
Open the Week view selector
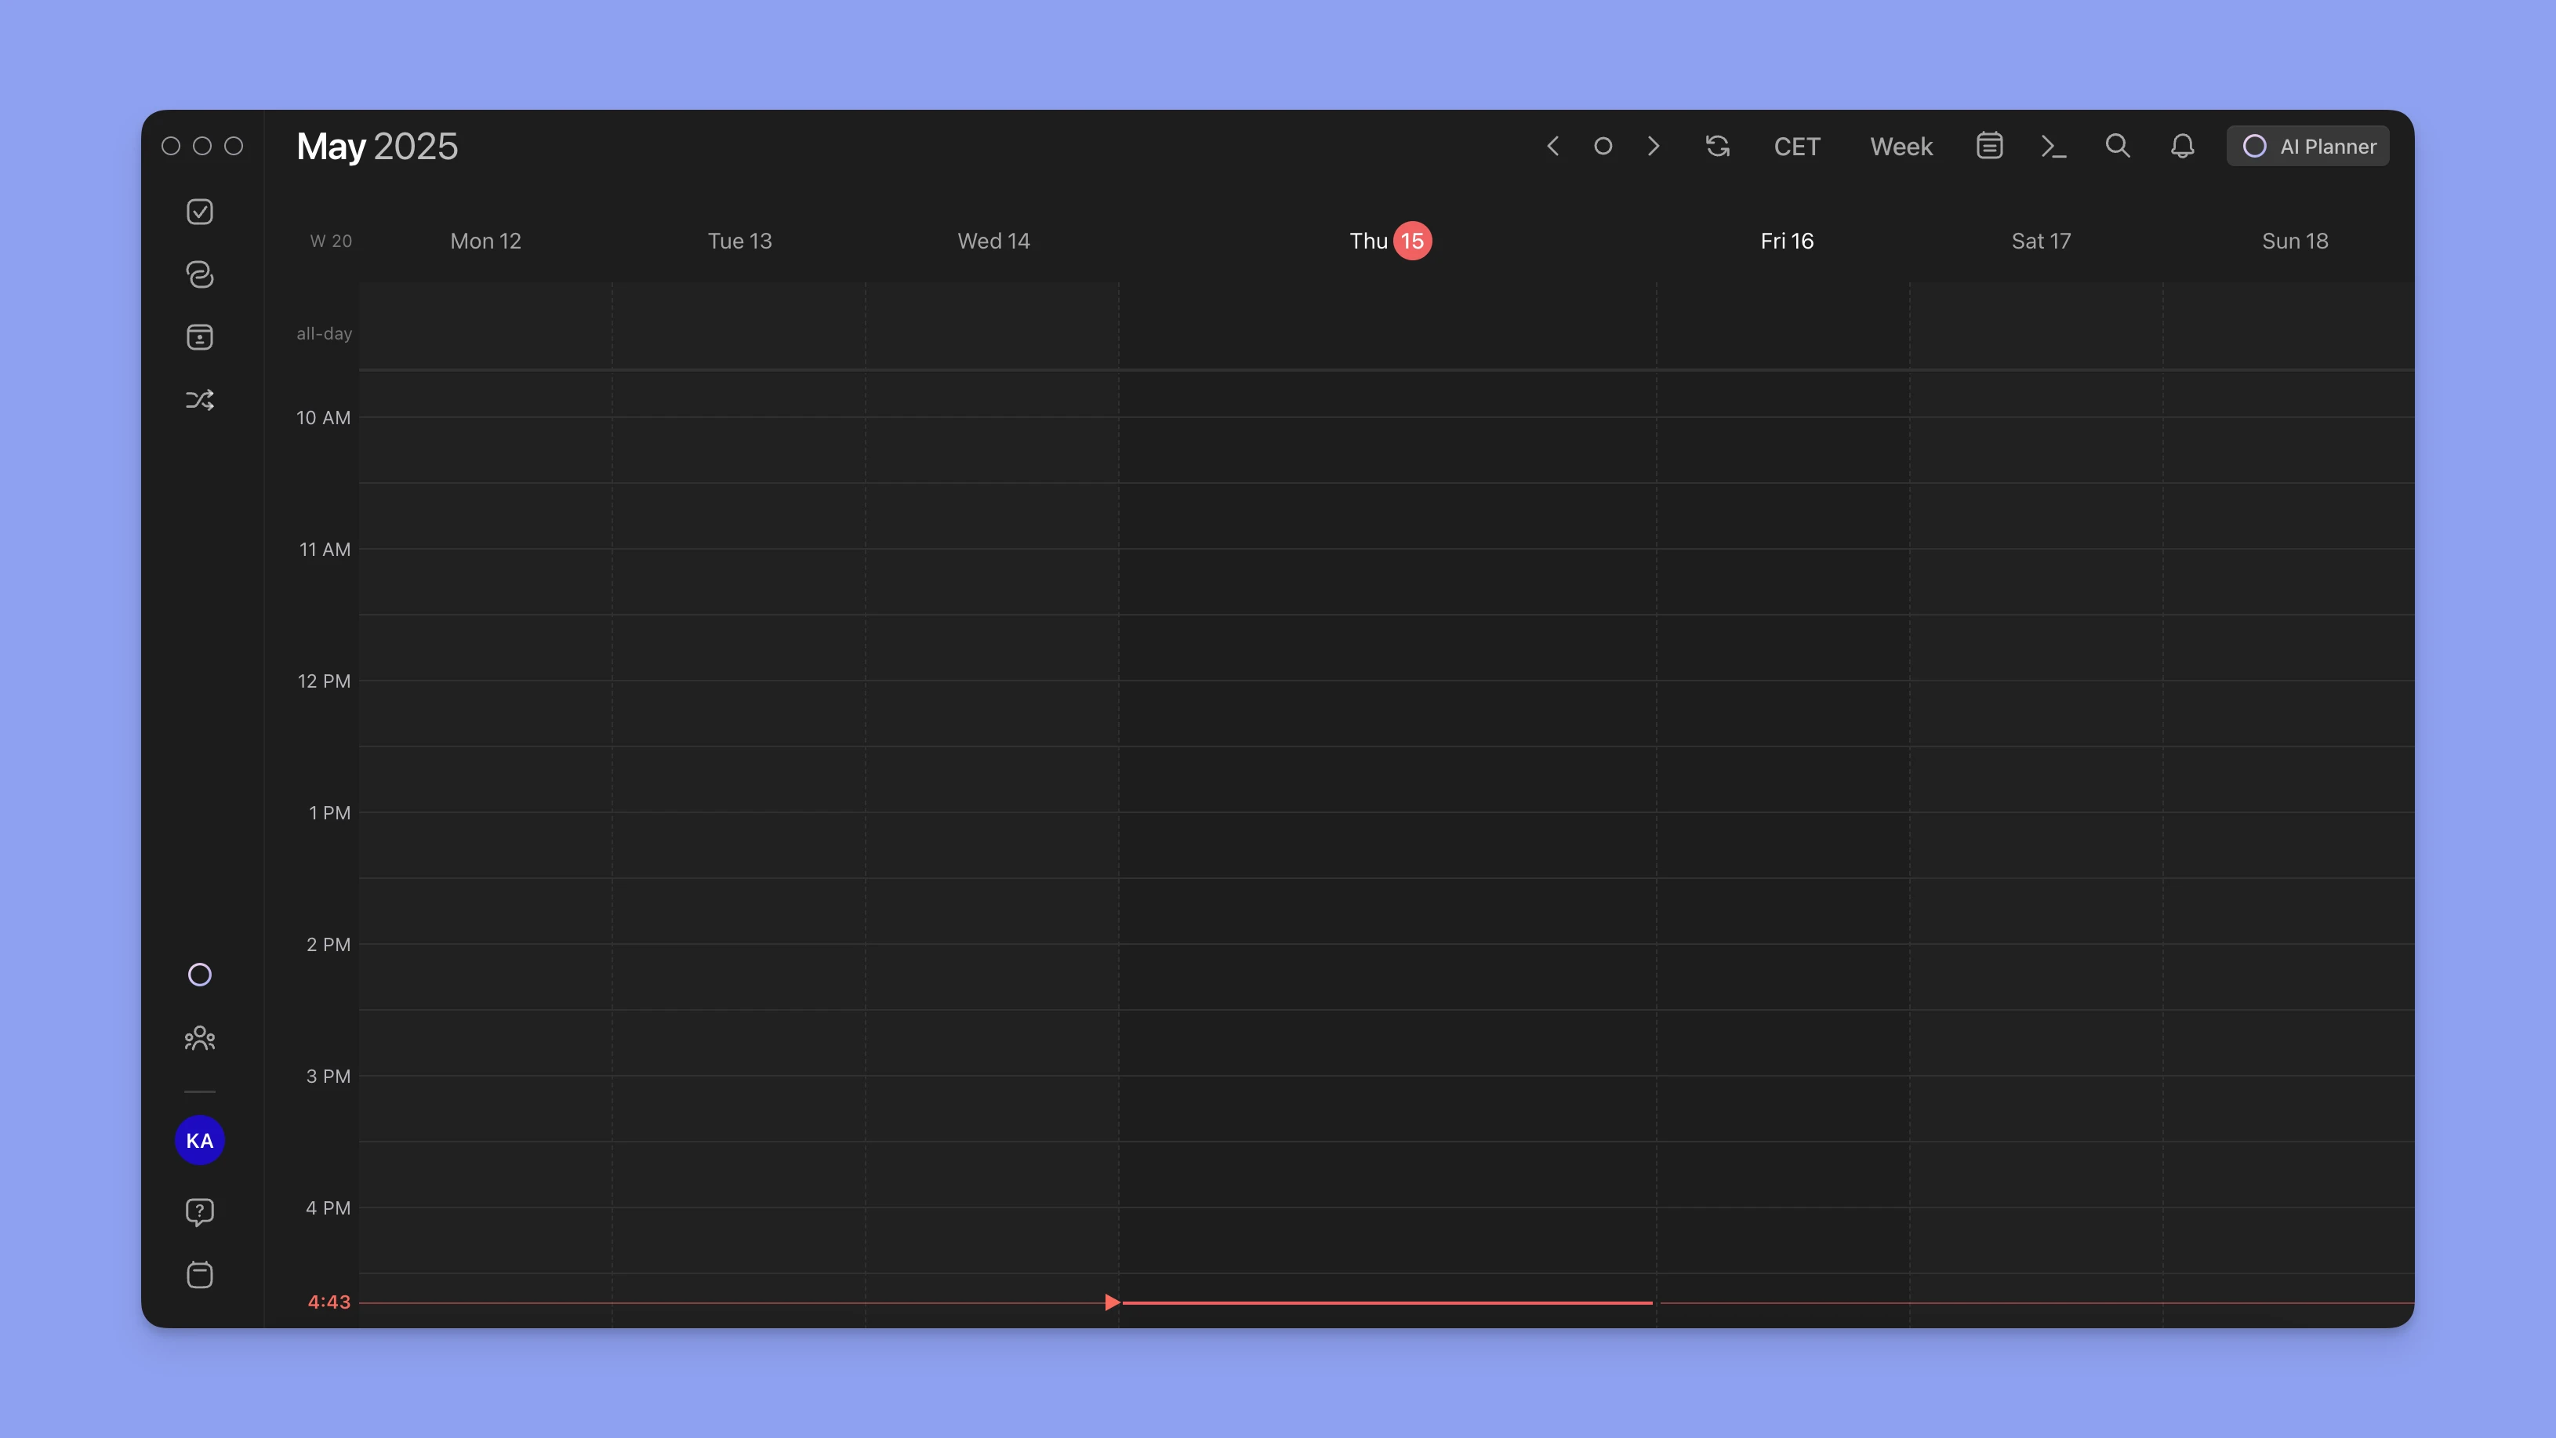1901,146
